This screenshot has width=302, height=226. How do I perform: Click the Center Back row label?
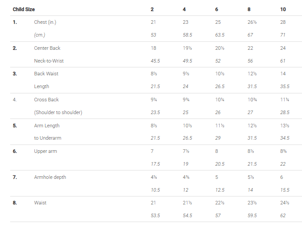tap(47, 48)
